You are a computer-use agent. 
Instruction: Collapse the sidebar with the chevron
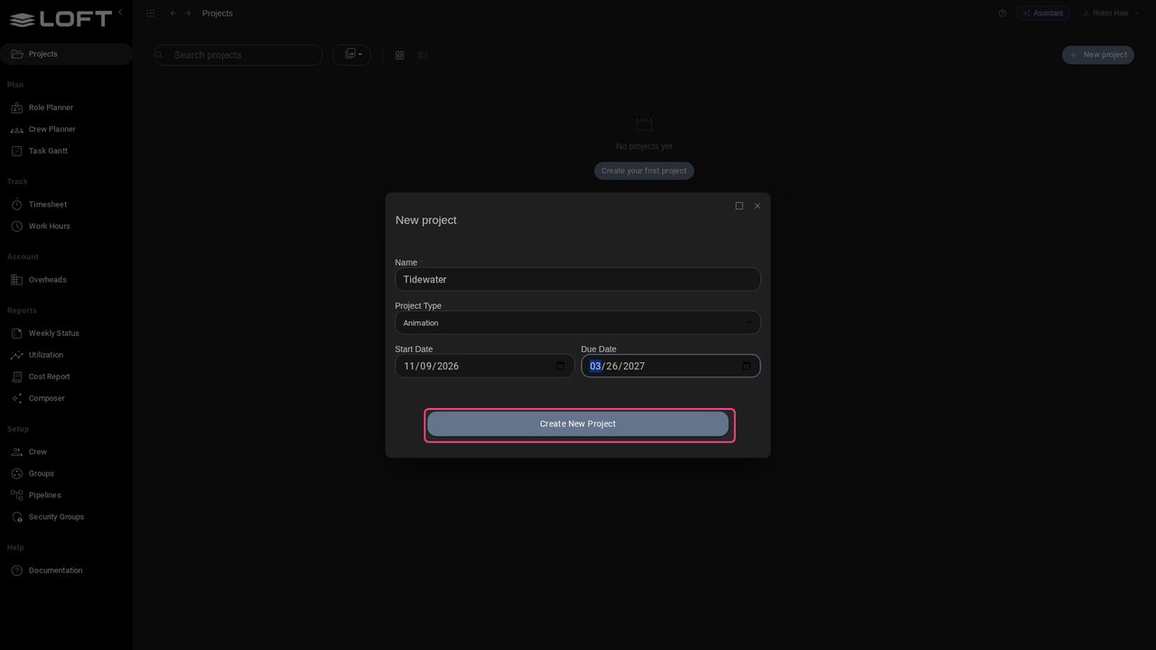[x=120, y=12]
